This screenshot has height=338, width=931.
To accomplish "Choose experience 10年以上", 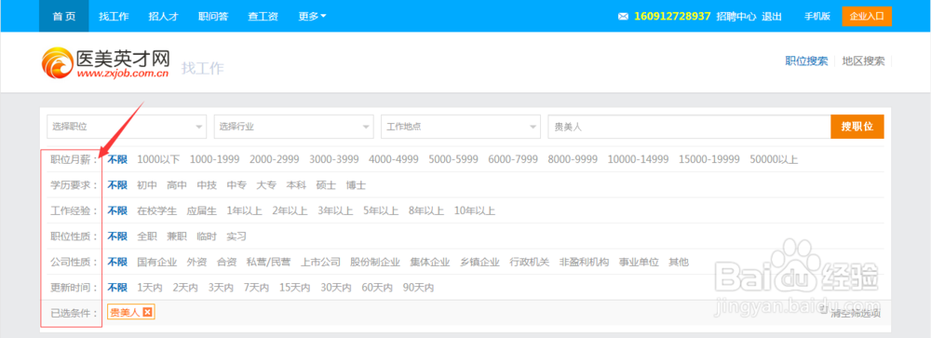I will pos(475,210).
